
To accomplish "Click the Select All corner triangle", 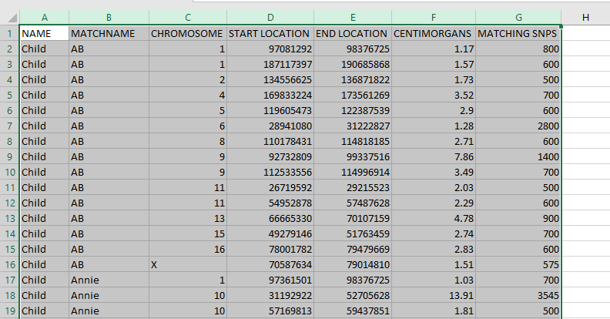I will [9, 17].
